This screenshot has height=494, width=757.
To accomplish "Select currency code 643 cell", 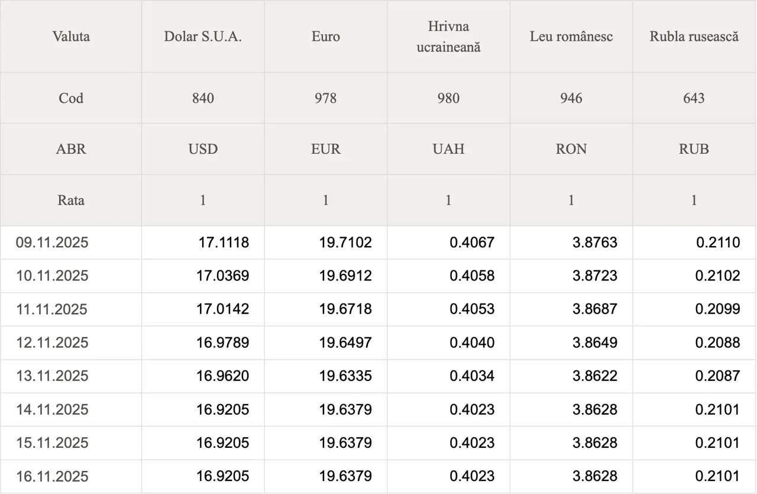I will tap(694, 98).
